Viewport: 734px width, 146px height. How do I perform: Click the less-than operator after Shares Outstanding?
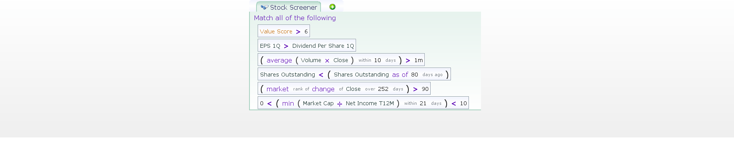point(321,75)
